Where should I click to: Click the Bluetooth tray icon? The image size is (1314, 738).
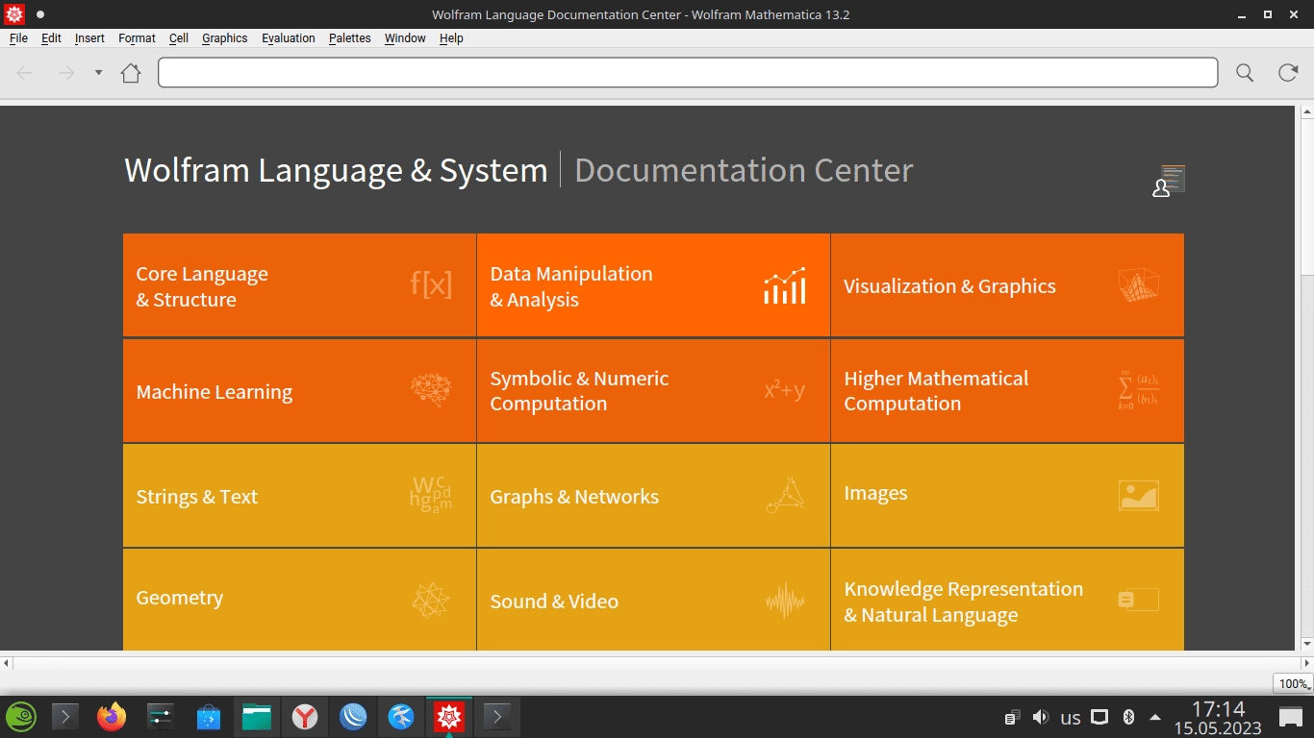click(1129, 717)
